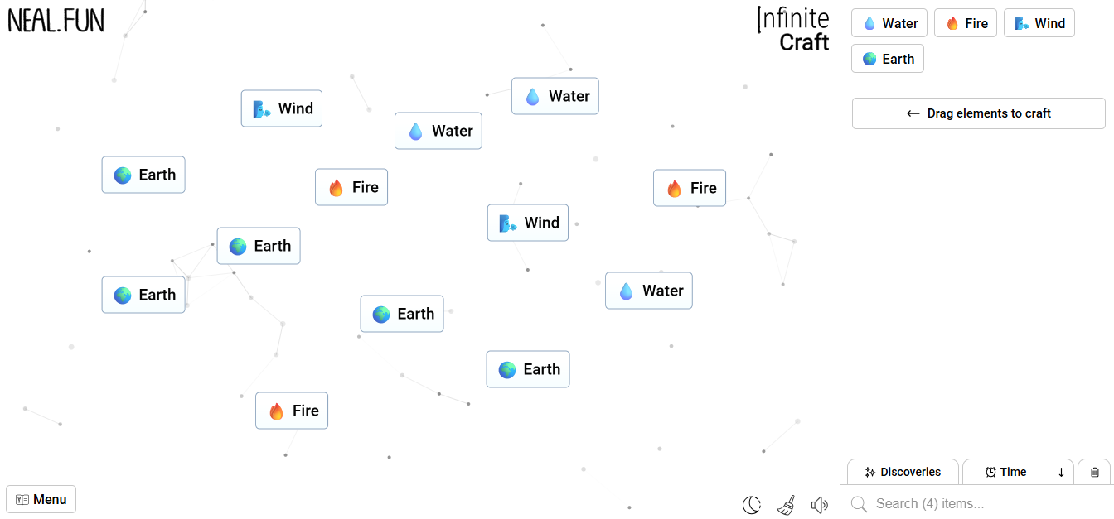Open the NEAL.FUN logo link
This screenshot has width=1114, height=519.
(x=56, y=21)
